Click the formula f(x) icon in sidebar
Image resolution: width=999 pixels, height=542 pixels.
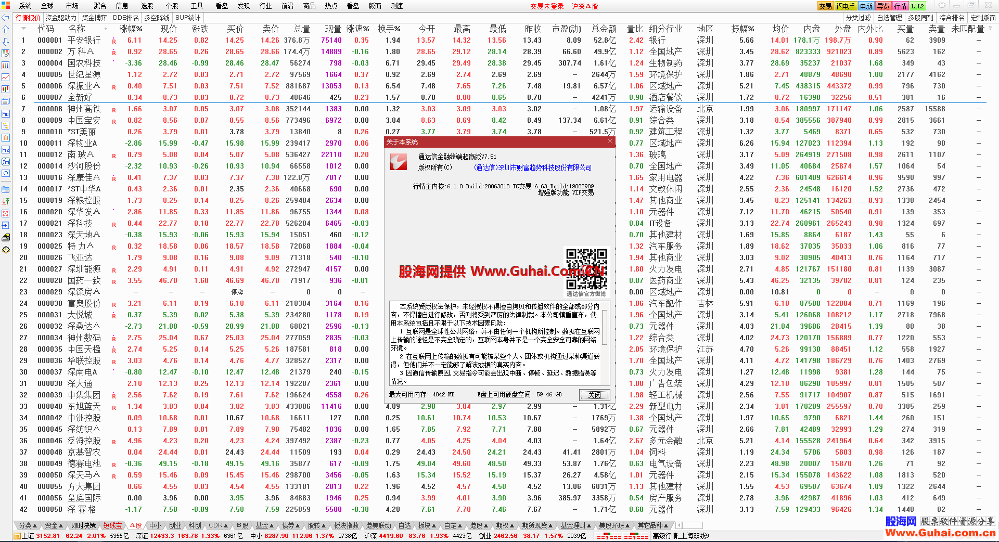6,161
